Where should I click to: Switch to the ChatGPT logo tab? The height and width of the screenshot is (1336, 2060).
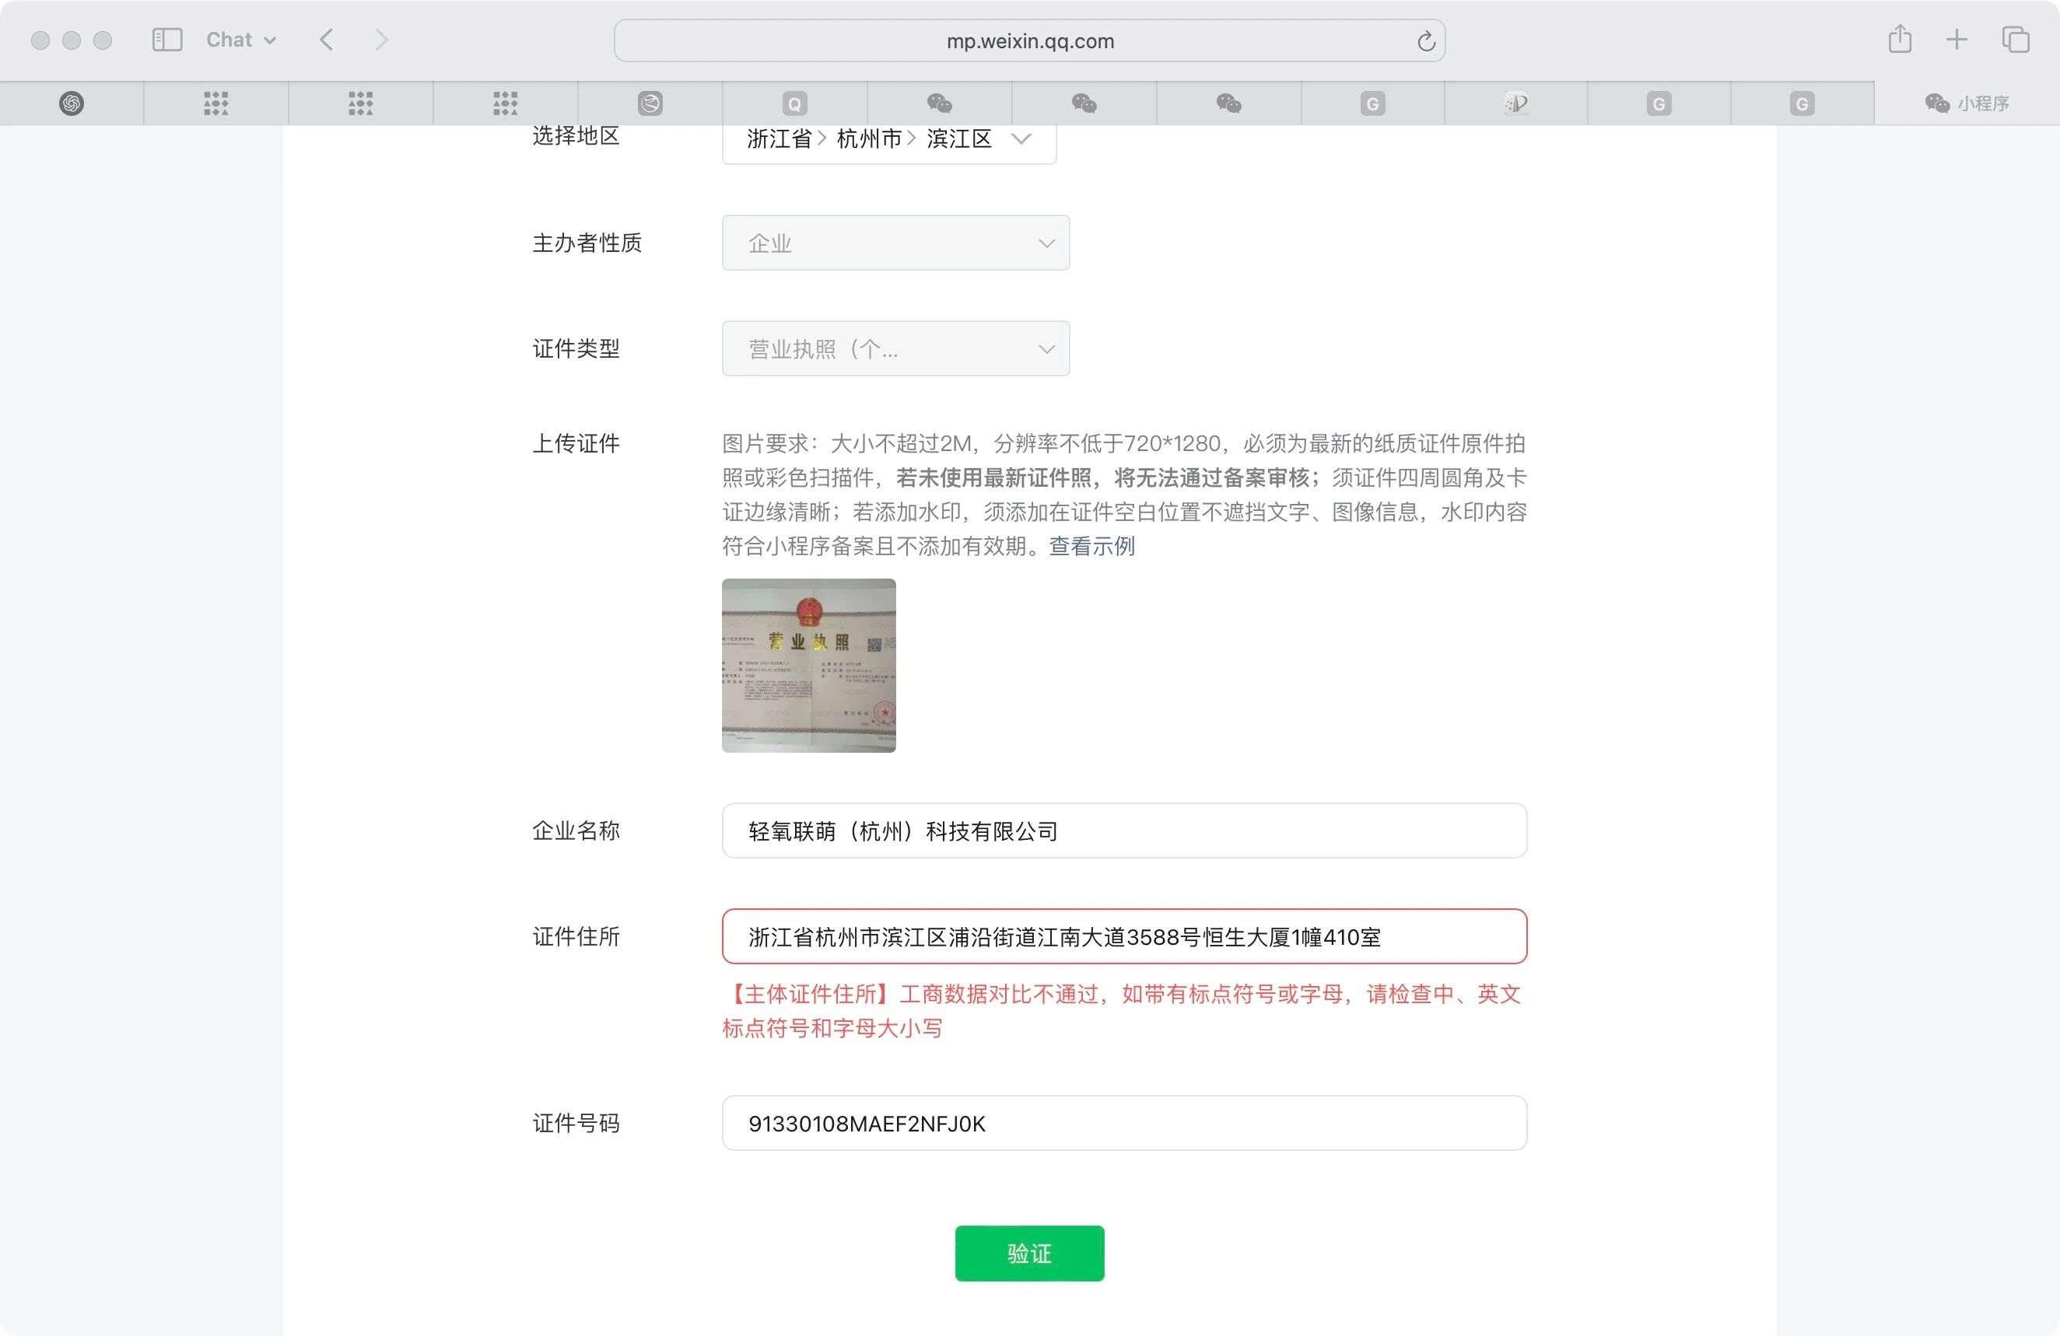(72, 104)
